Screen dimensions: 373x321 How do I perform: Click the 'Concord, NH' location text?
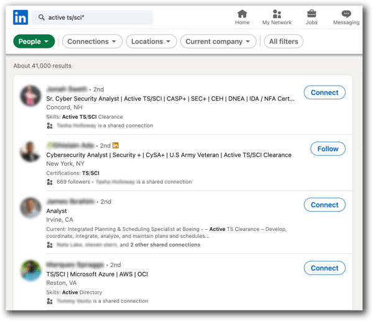[65, 107]
